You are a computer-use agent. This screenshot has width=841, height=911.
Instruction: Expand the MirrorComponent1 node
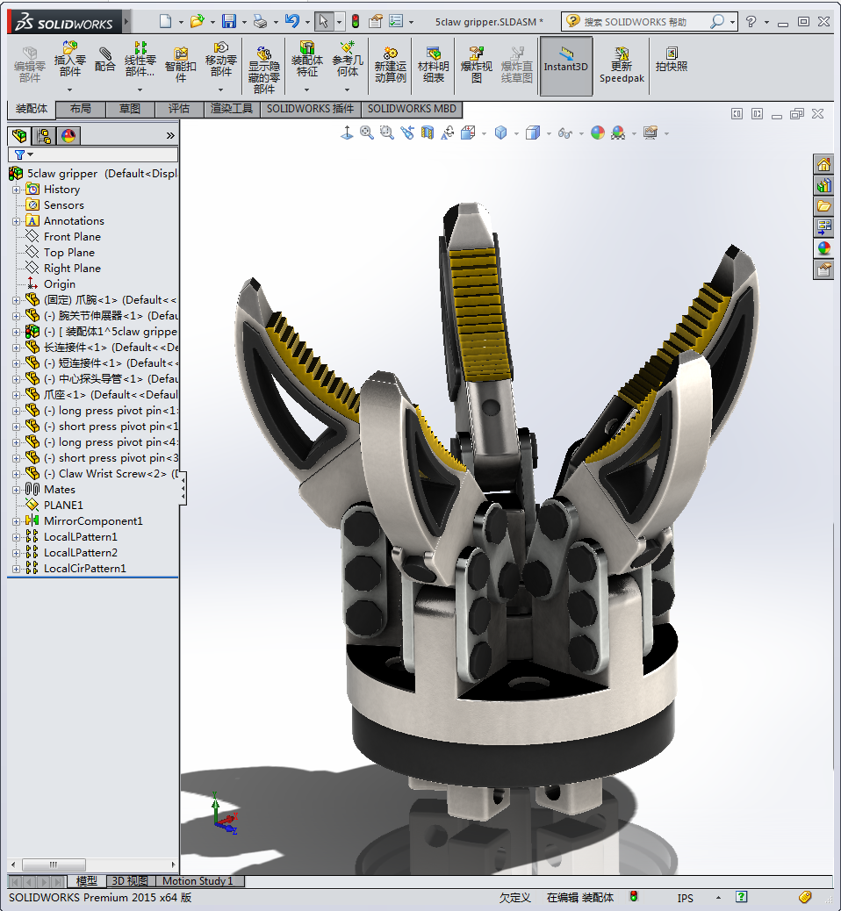(16, 520)
